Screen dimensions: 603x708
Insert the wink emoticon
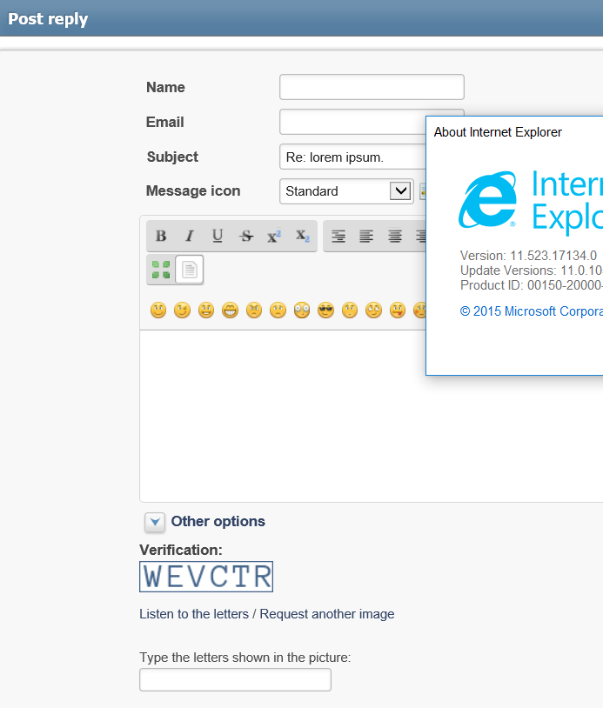click(x=182, y=311)
